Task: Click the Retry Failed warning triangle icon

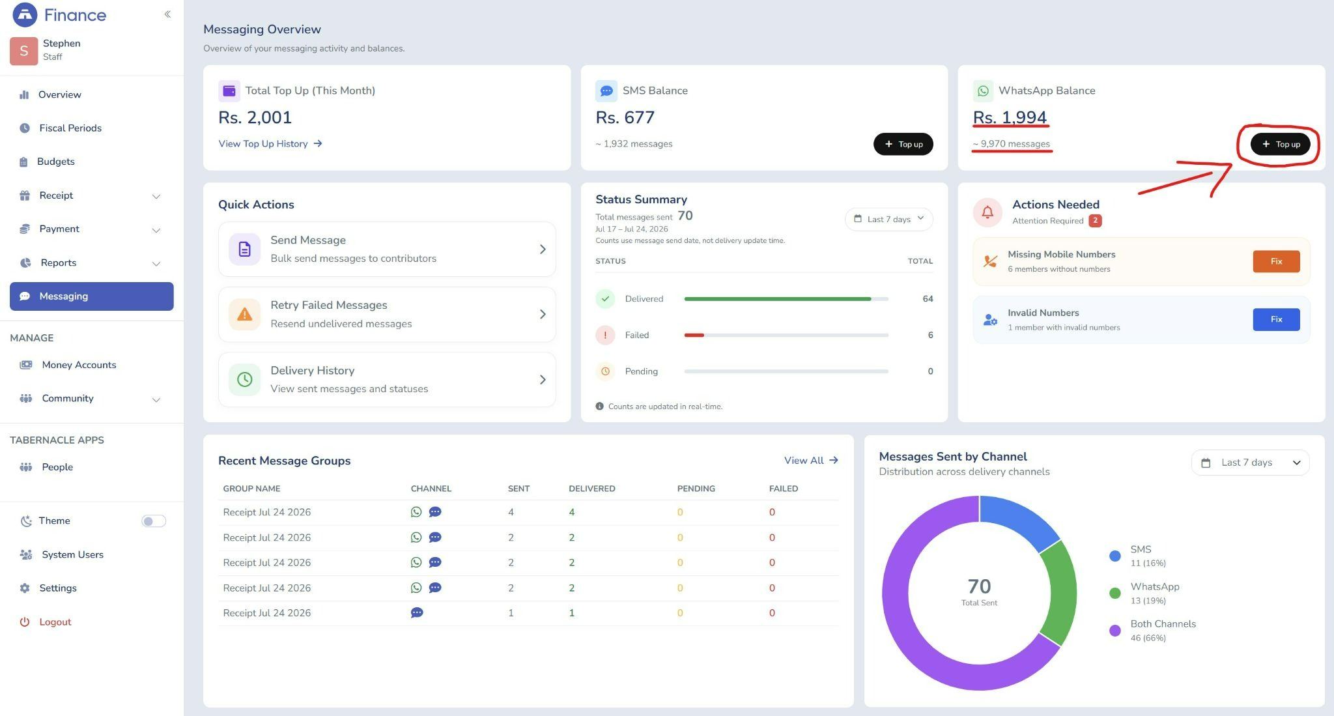Action: pos(244,314)
